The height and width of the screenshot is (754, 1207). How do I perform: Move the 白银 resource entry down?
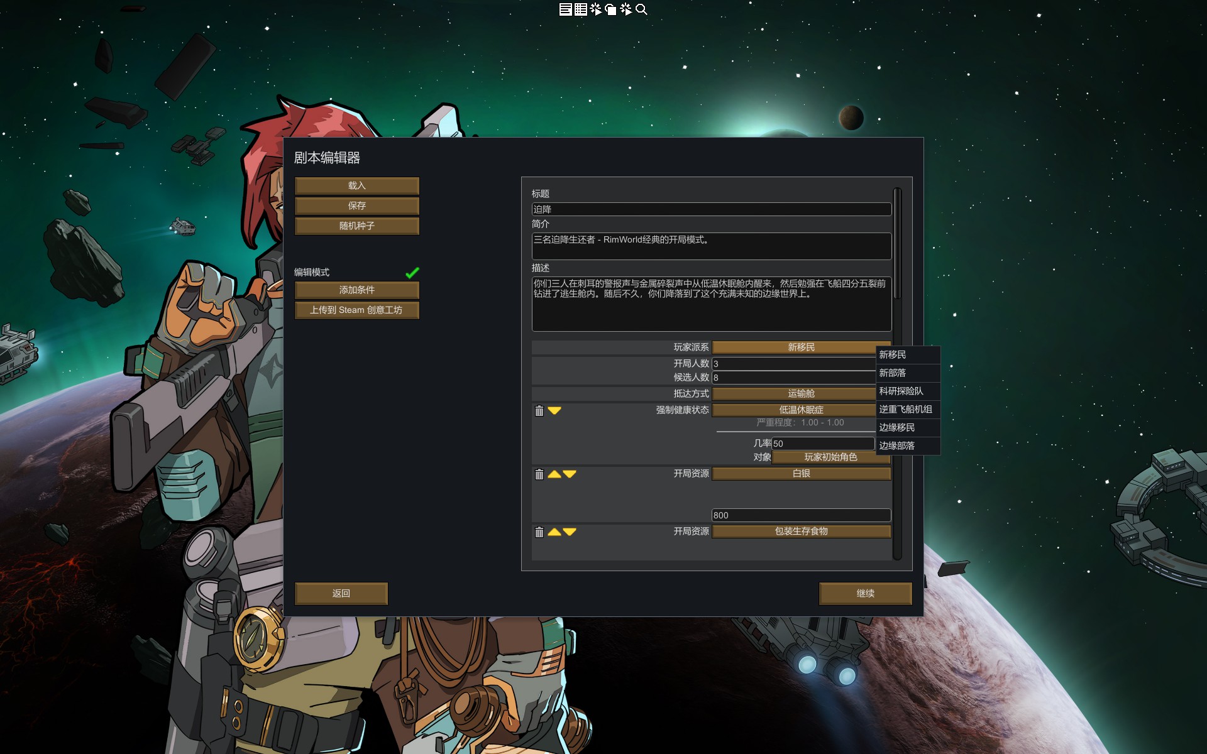(570, 474)
